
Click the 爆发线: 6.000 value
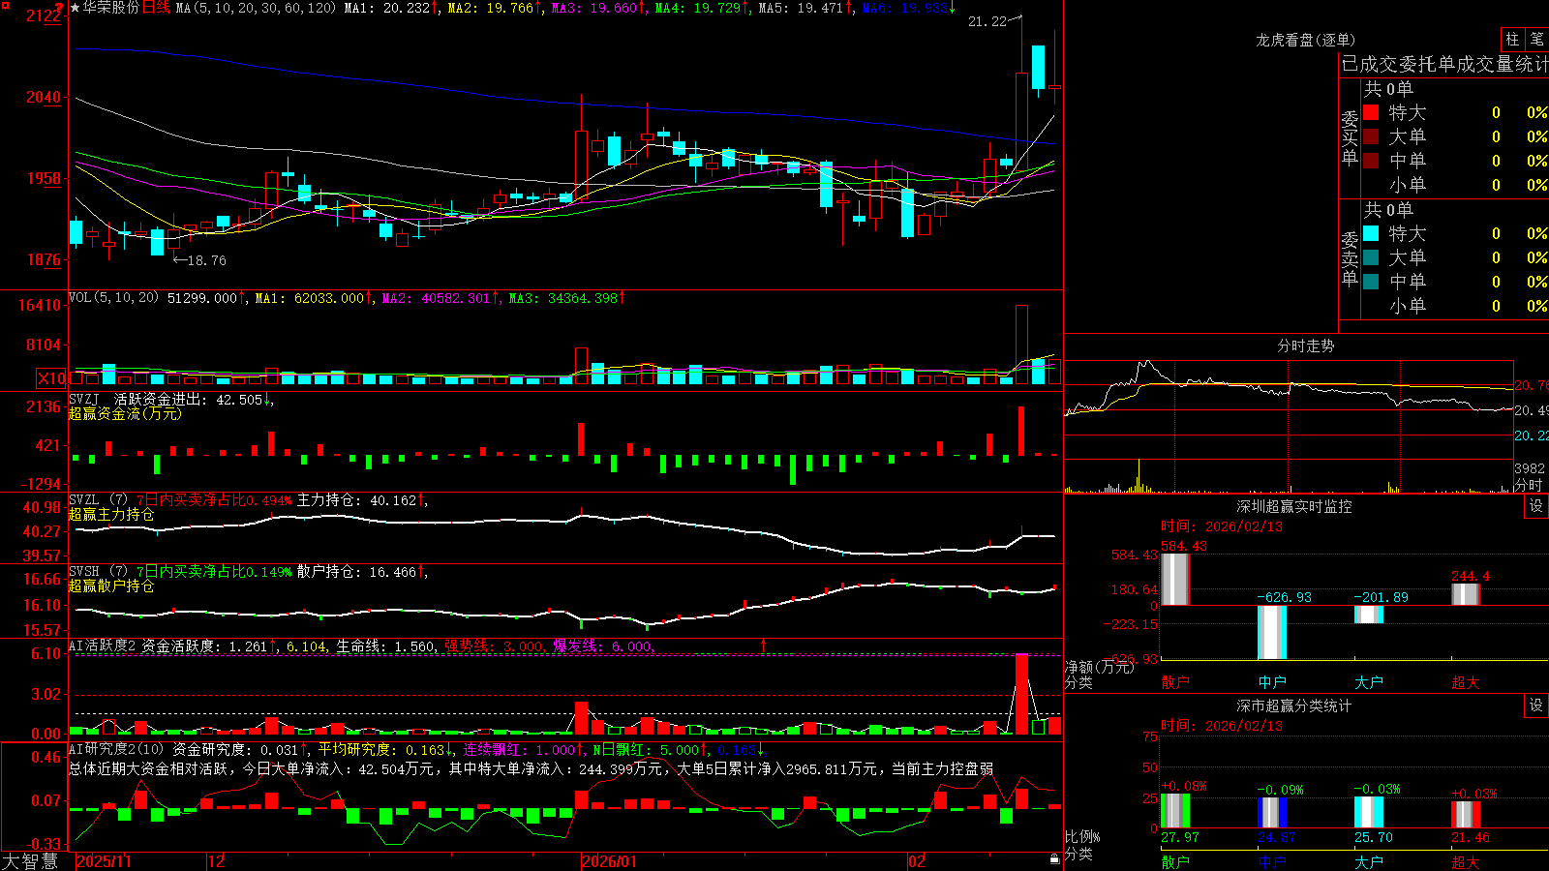pyautogui.click(x=602, y=646)
